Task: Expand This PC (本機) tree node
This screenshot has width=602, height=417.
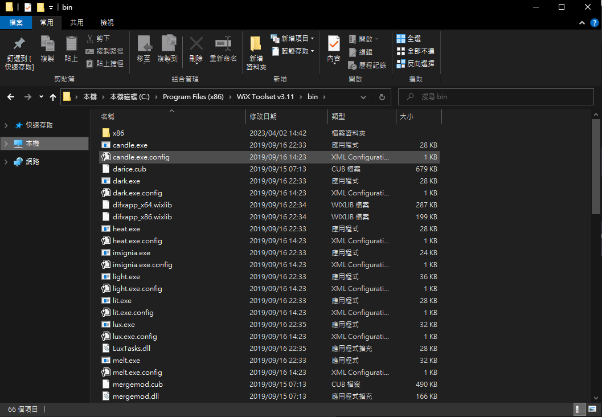Action: click(6, 144)
